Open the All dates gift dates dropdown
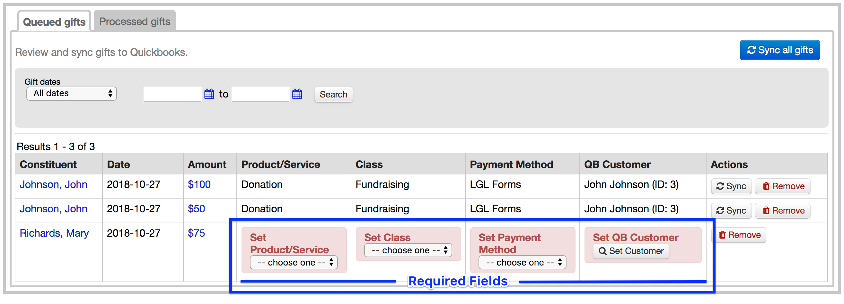Screen dimensions: 844x304 (71, 94)
